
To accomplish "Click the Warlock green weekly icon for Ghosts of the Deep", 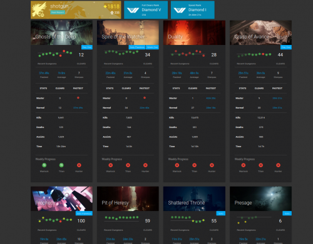I will pyautogui.click(x=44, y=165).
